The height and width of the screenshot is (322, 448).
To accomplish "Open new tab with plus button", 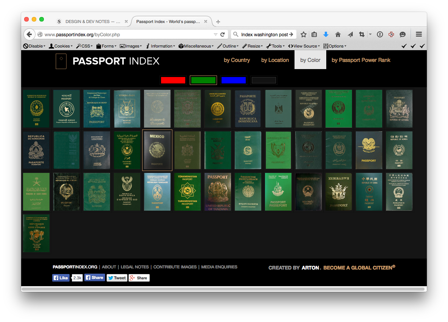I will pos(218,22).
